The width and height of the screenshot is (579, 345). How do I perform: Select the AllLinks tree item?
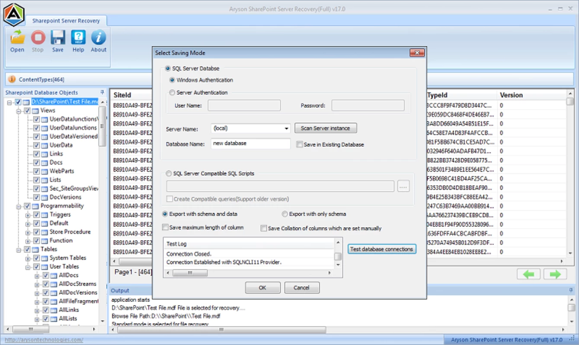[x=69, y=310]
